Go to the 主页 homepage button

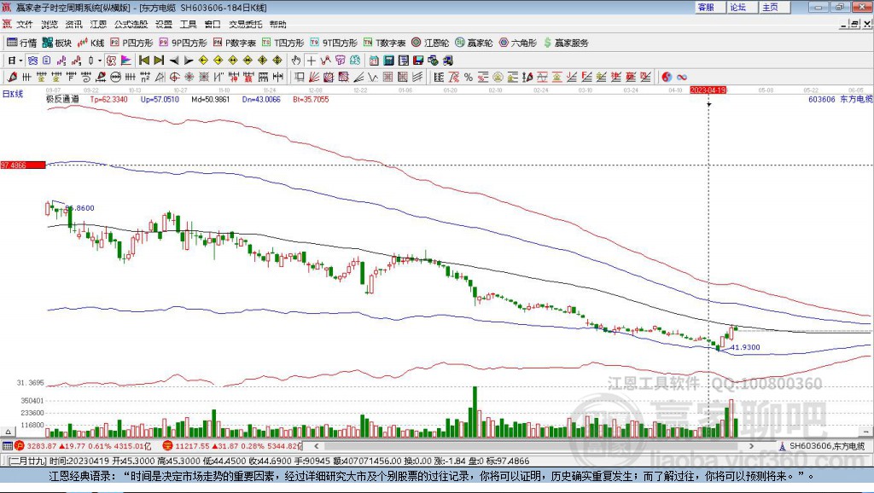pyautogui.click(x=770, y=7)
